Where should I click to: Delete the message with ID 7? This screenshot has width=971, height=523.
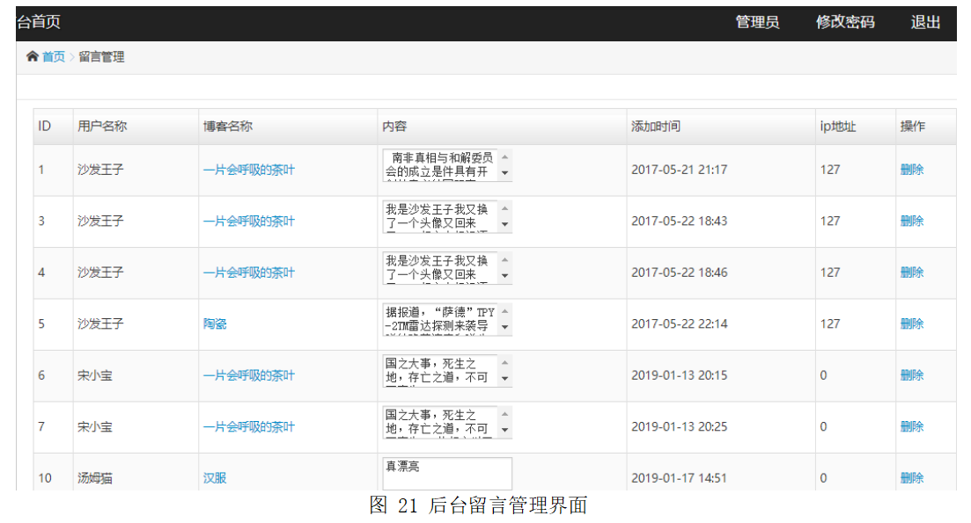pos(911,426)
